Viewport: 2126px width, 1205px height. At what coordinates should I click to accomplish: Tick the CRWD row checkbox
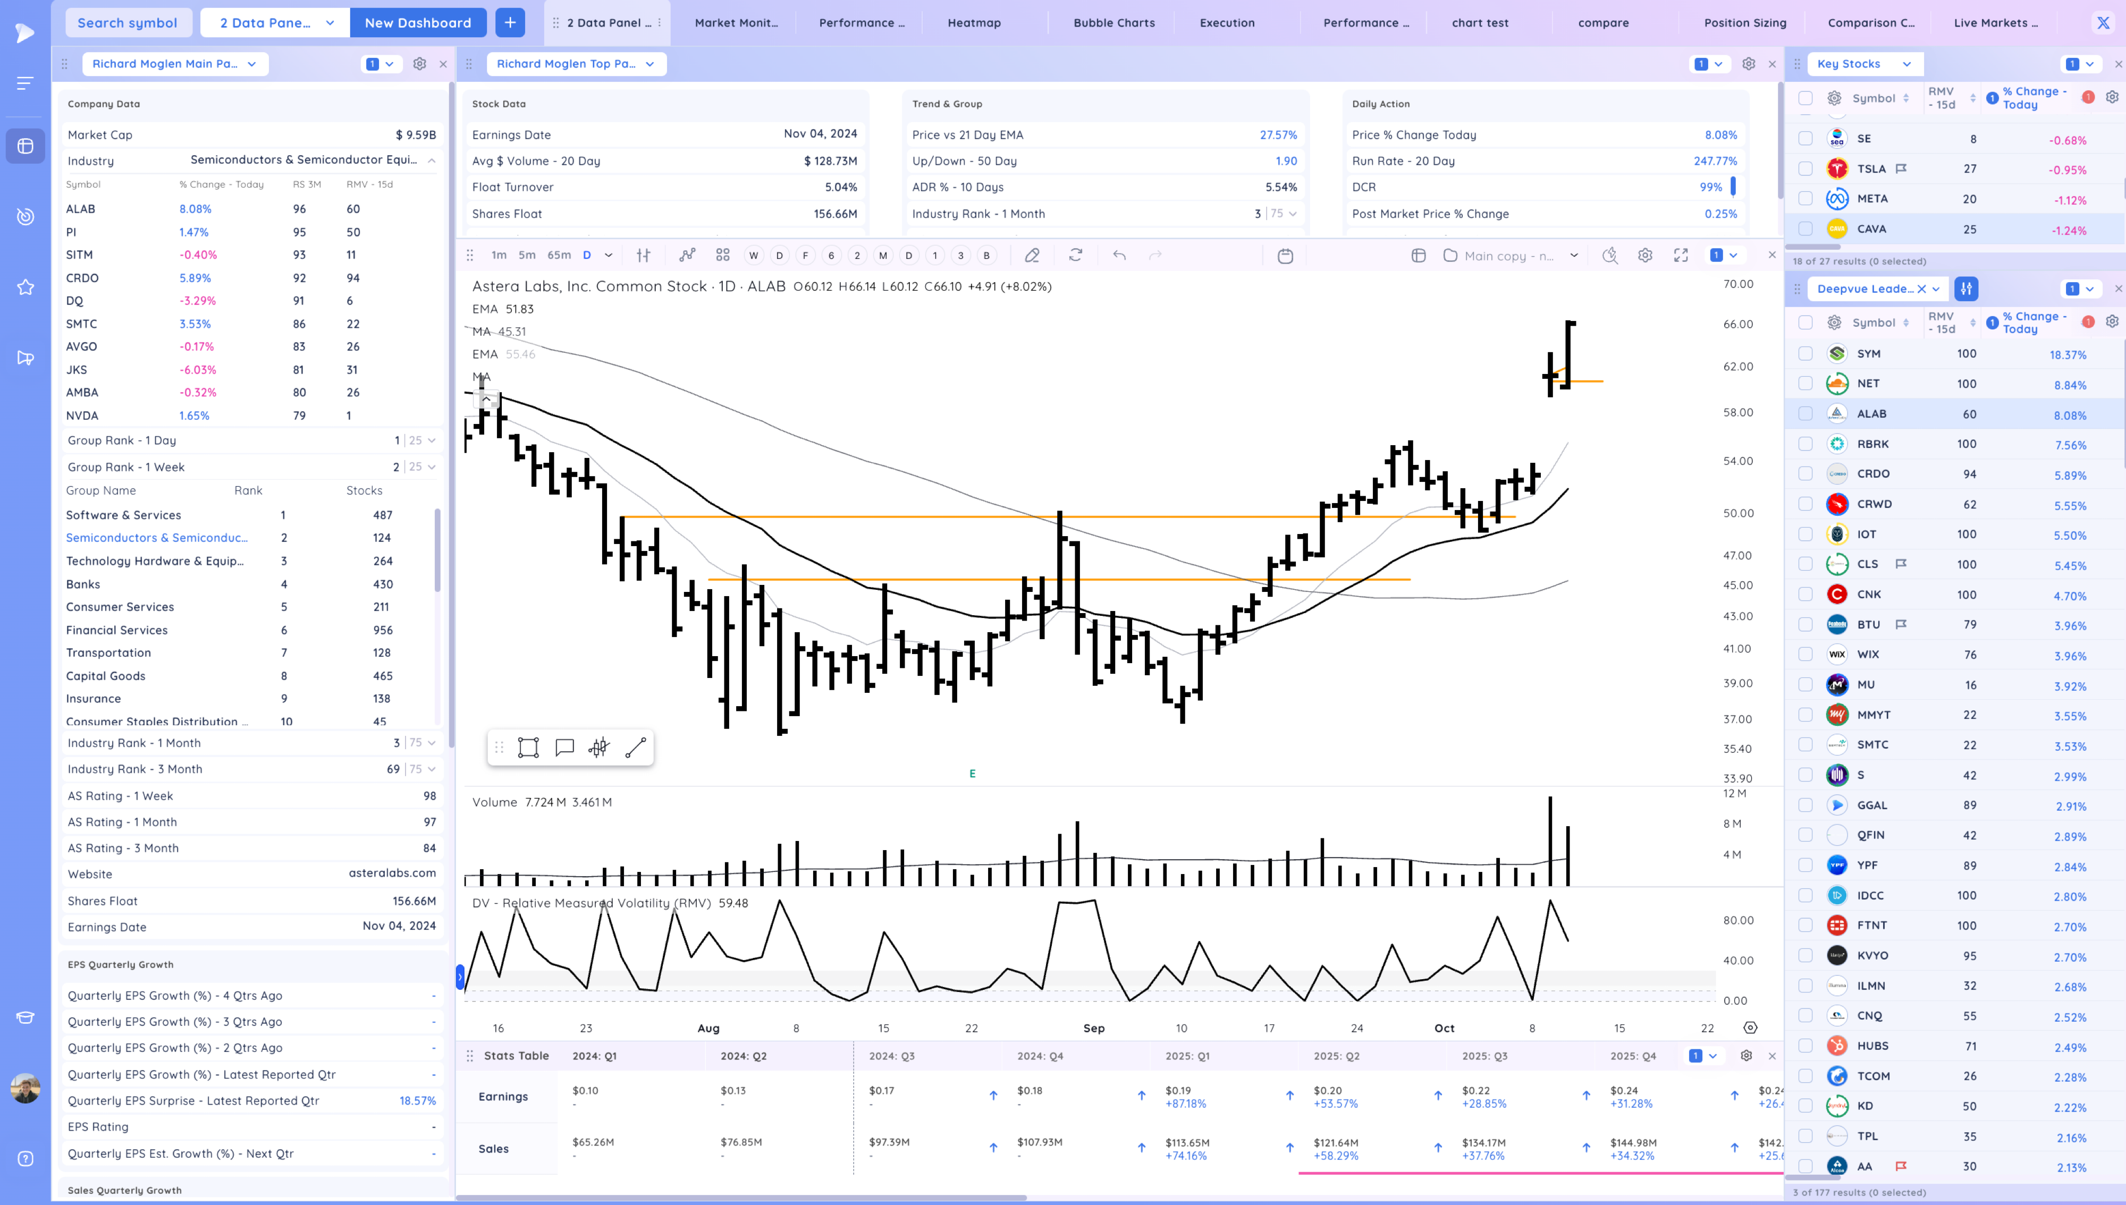1806,504
